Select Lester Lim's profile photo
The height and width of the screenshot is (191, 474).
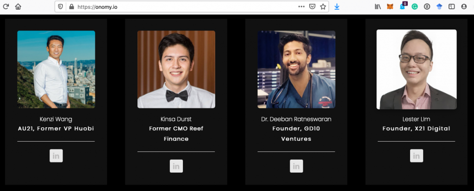pyautogui.click(x=417, y=69)
